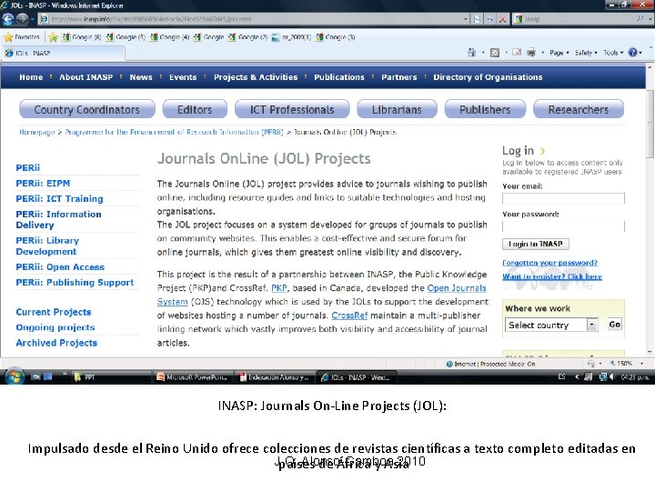Select the JOLs - INASP browser tab

[x=63, y=54]
